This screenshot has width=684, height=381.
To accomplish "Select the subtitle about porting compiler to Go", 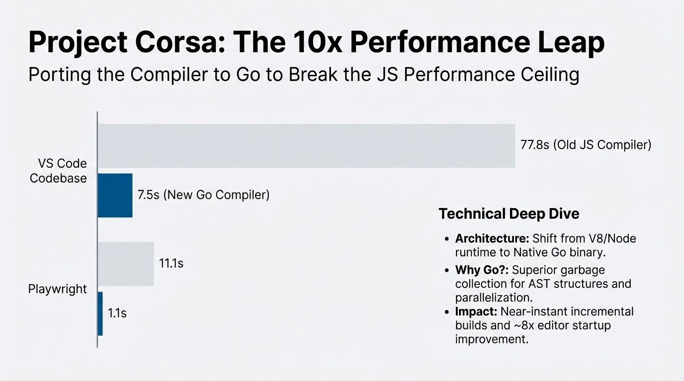I will tap(304, 75).
